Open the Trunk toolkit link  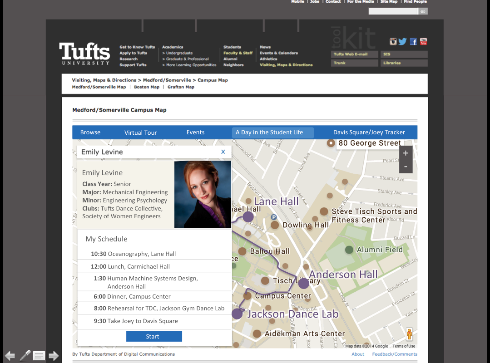(354, 63)
